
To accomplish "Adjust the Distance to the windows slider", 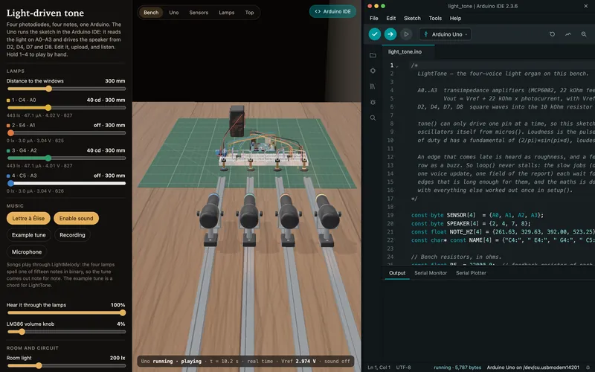I will pos(66,89).
